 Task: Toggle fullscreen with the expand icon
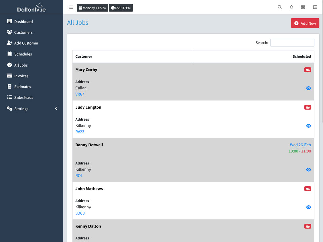pyautogui.click(x=303, y=7)
